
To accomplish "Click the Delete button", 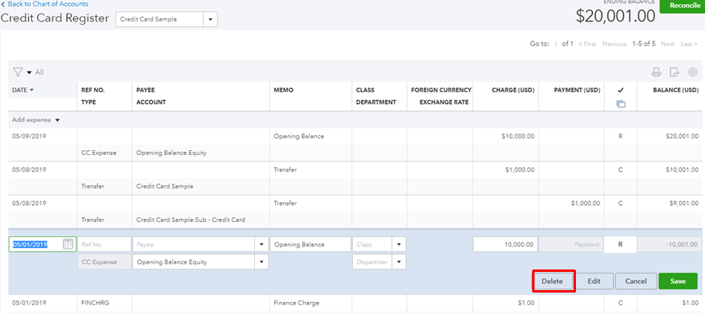I will click(552, 281).
